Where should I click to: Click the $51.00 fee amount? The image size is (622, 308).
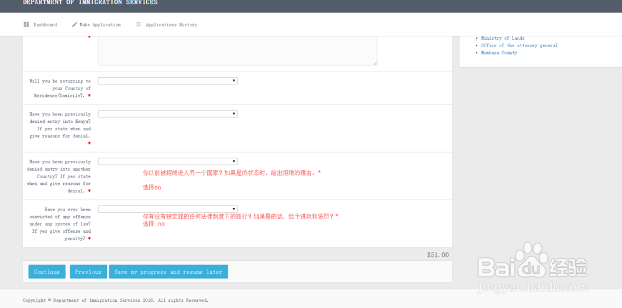pyautogui.click(x=438, y=255)
